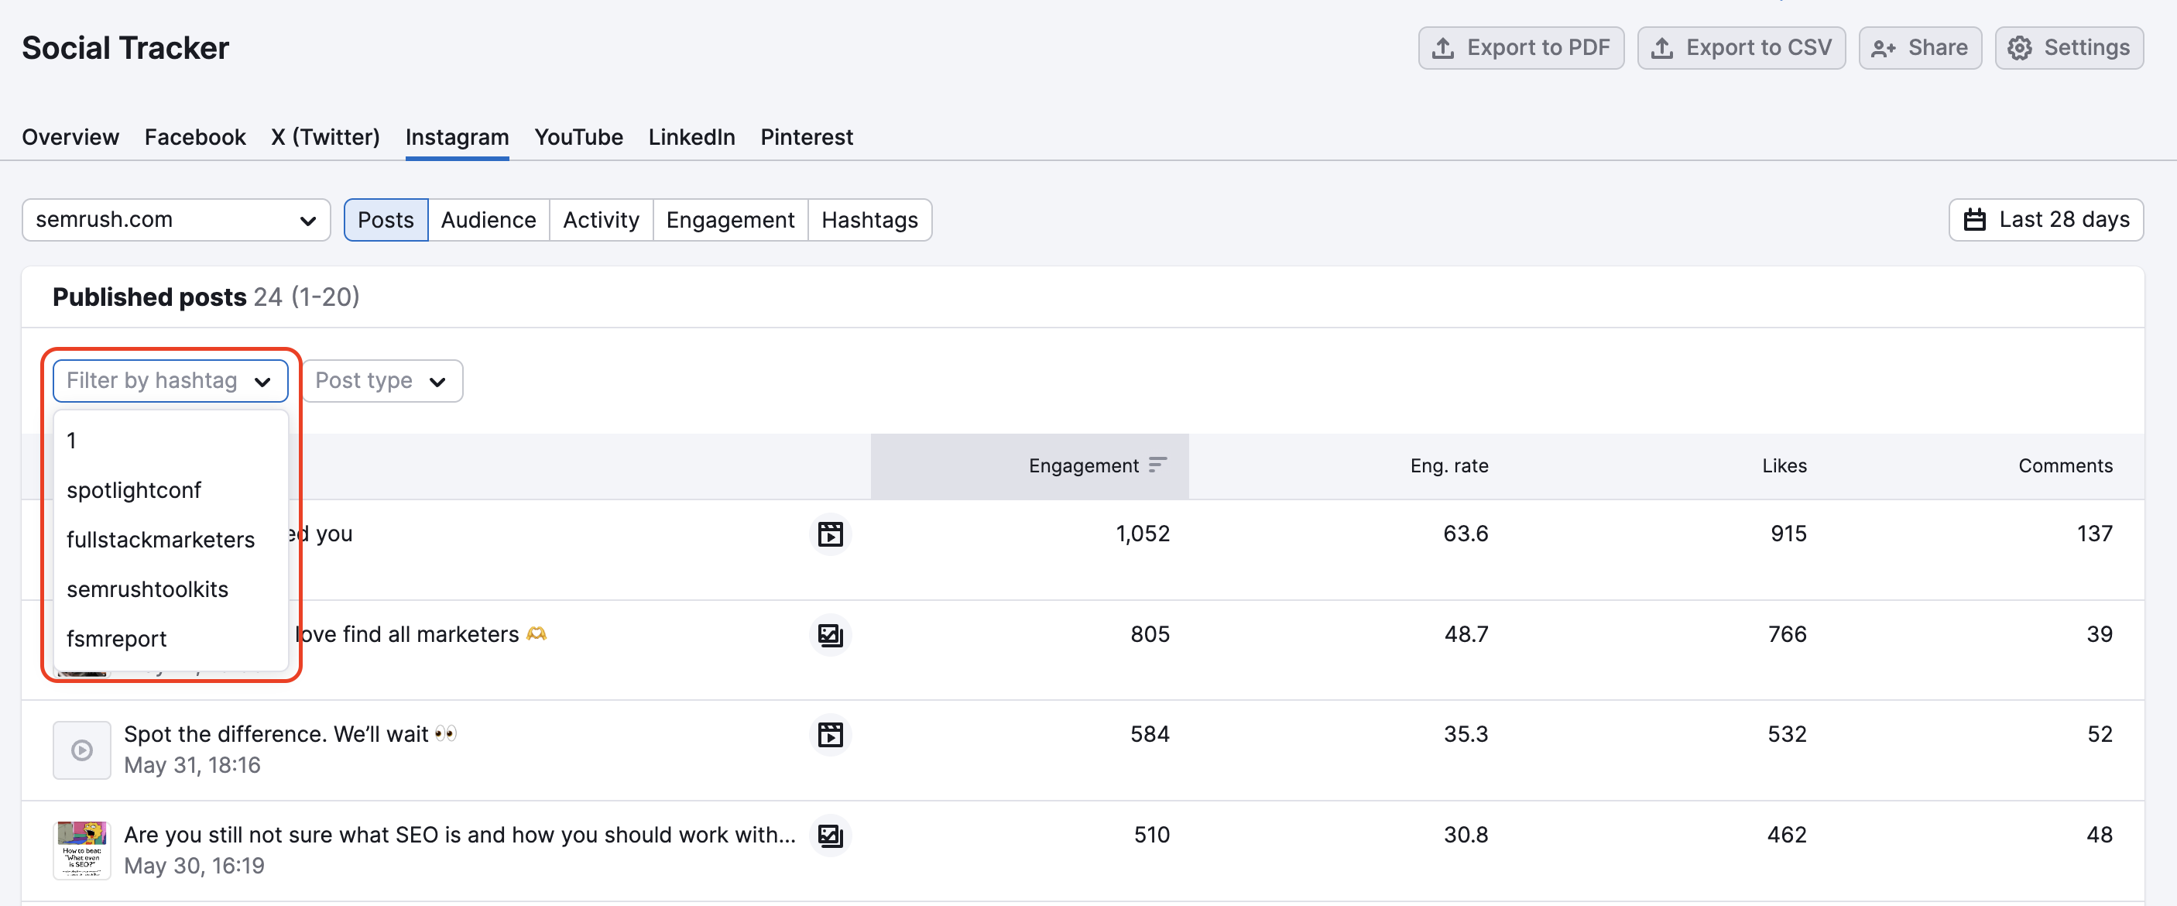Open the LinkedIn tab
This screenshot has height=906, width=2177.
pyautogui.click(x=691, y=137)
